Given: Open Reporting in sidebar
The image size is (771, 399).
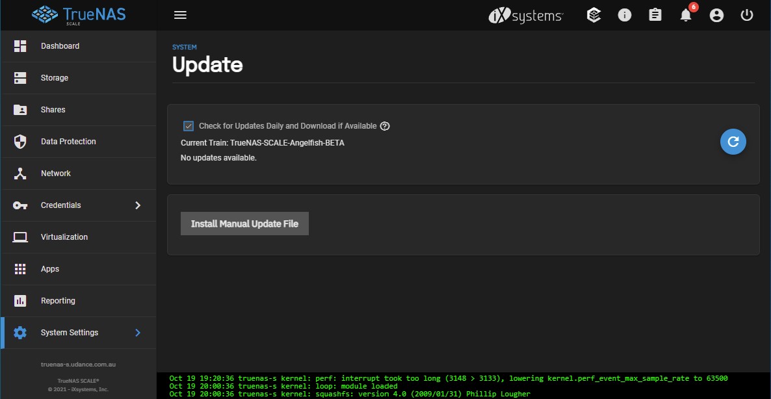Looking at the screenshot, I should pos(79,301).
